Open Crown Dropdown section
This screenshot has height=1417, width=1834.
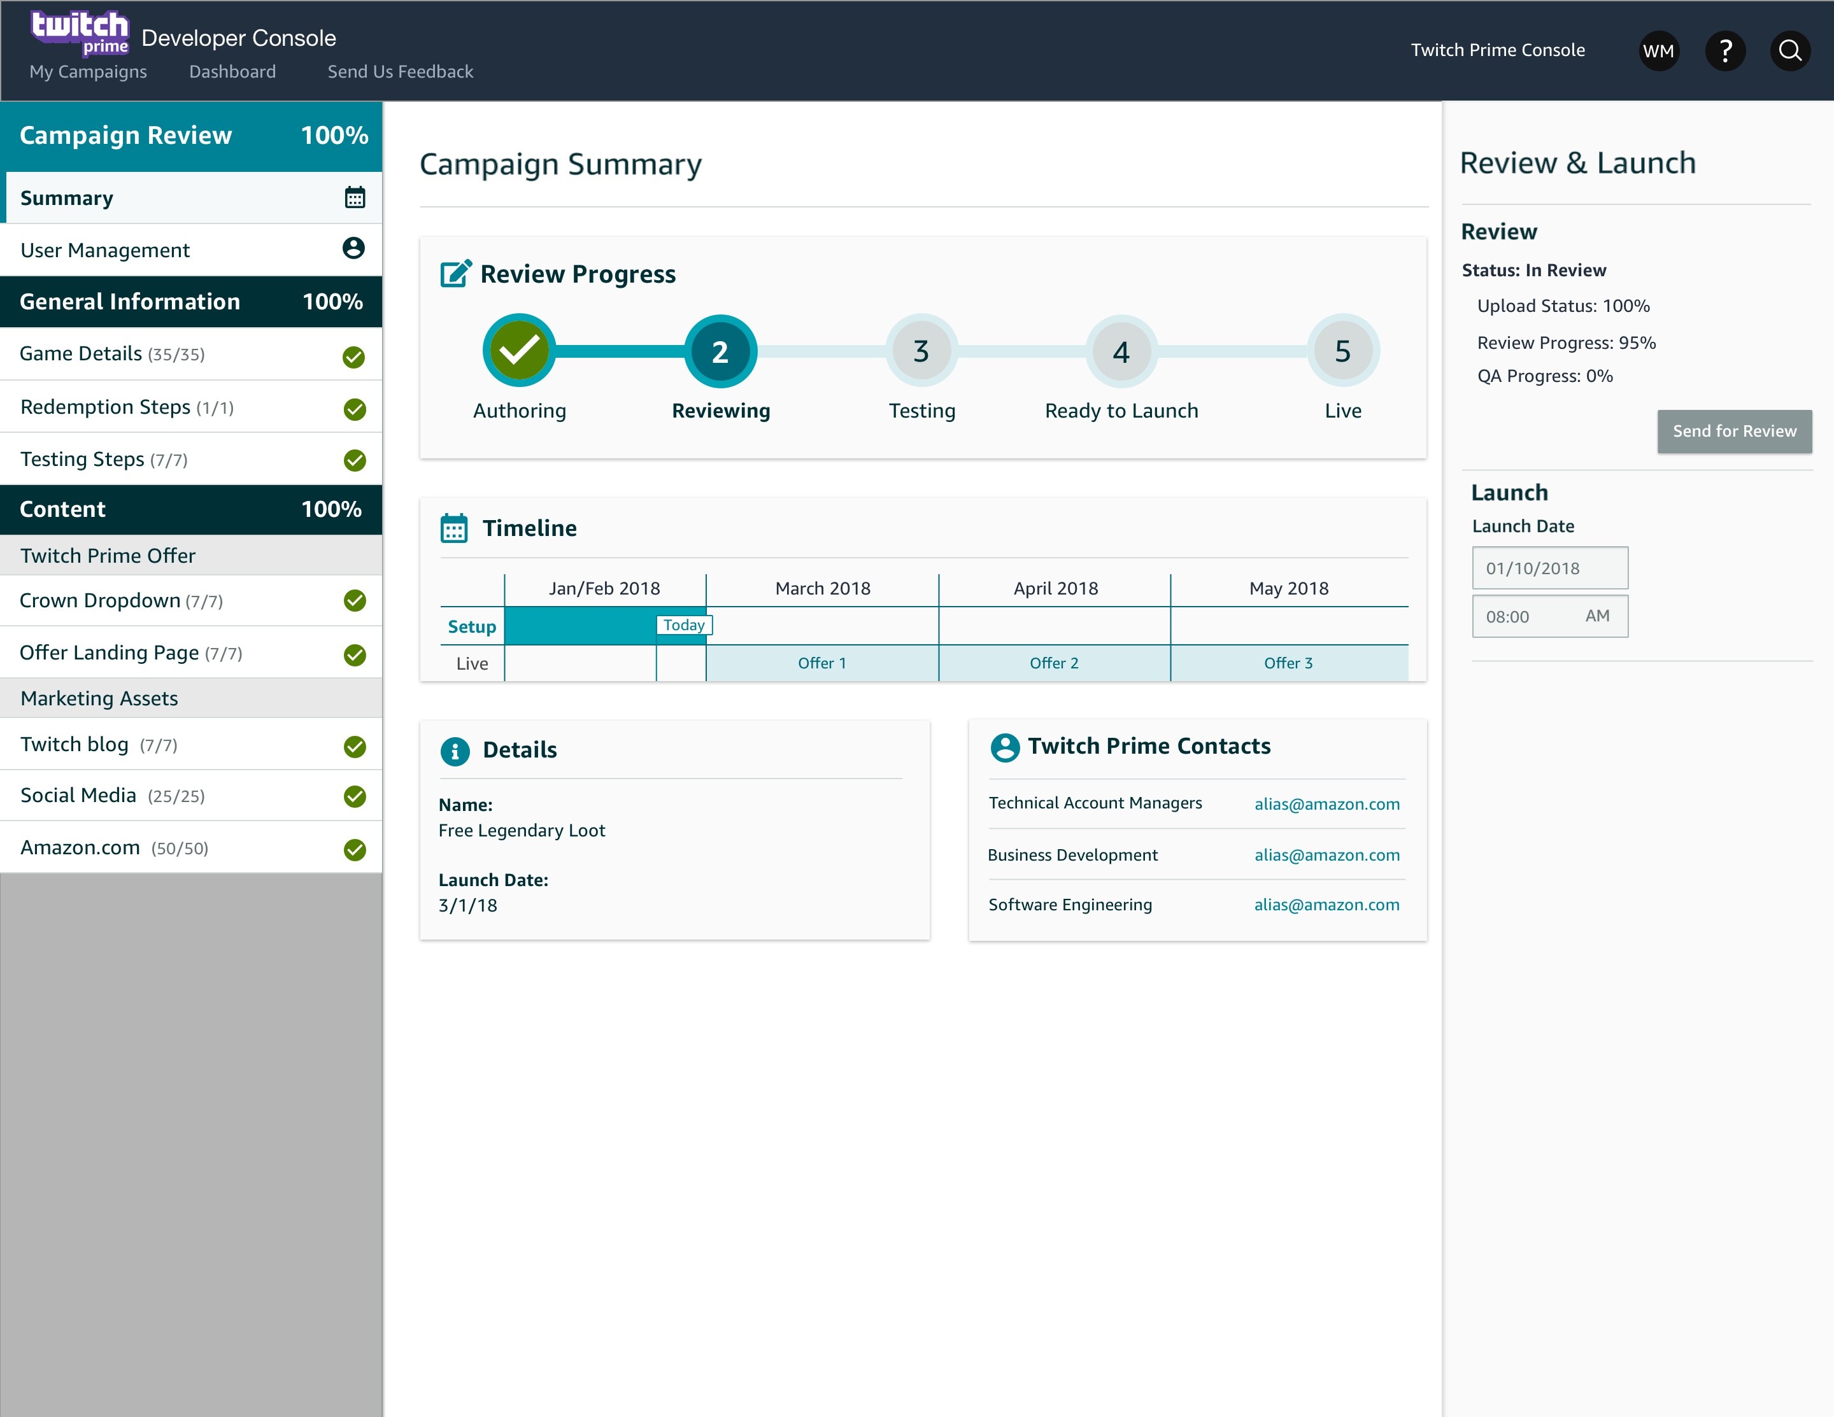tap(192, 600)
